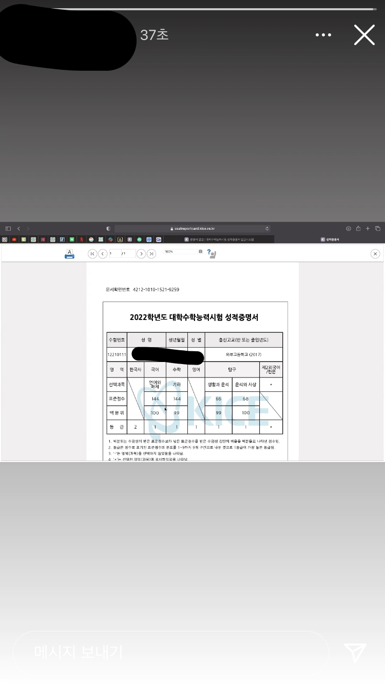Image resolution: width=385 pixels, height=684 pixels.
Task: Select exam number 12210111
Action: (x=117, y=354)
